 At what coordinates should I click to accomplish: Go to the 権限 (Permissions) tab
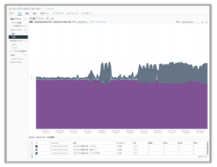click(x=34, y=13)
